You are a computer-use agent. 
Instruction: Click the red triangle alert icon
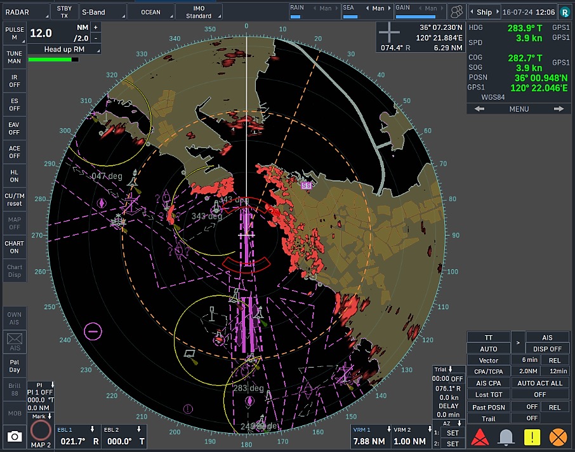(x=480, y=437)
